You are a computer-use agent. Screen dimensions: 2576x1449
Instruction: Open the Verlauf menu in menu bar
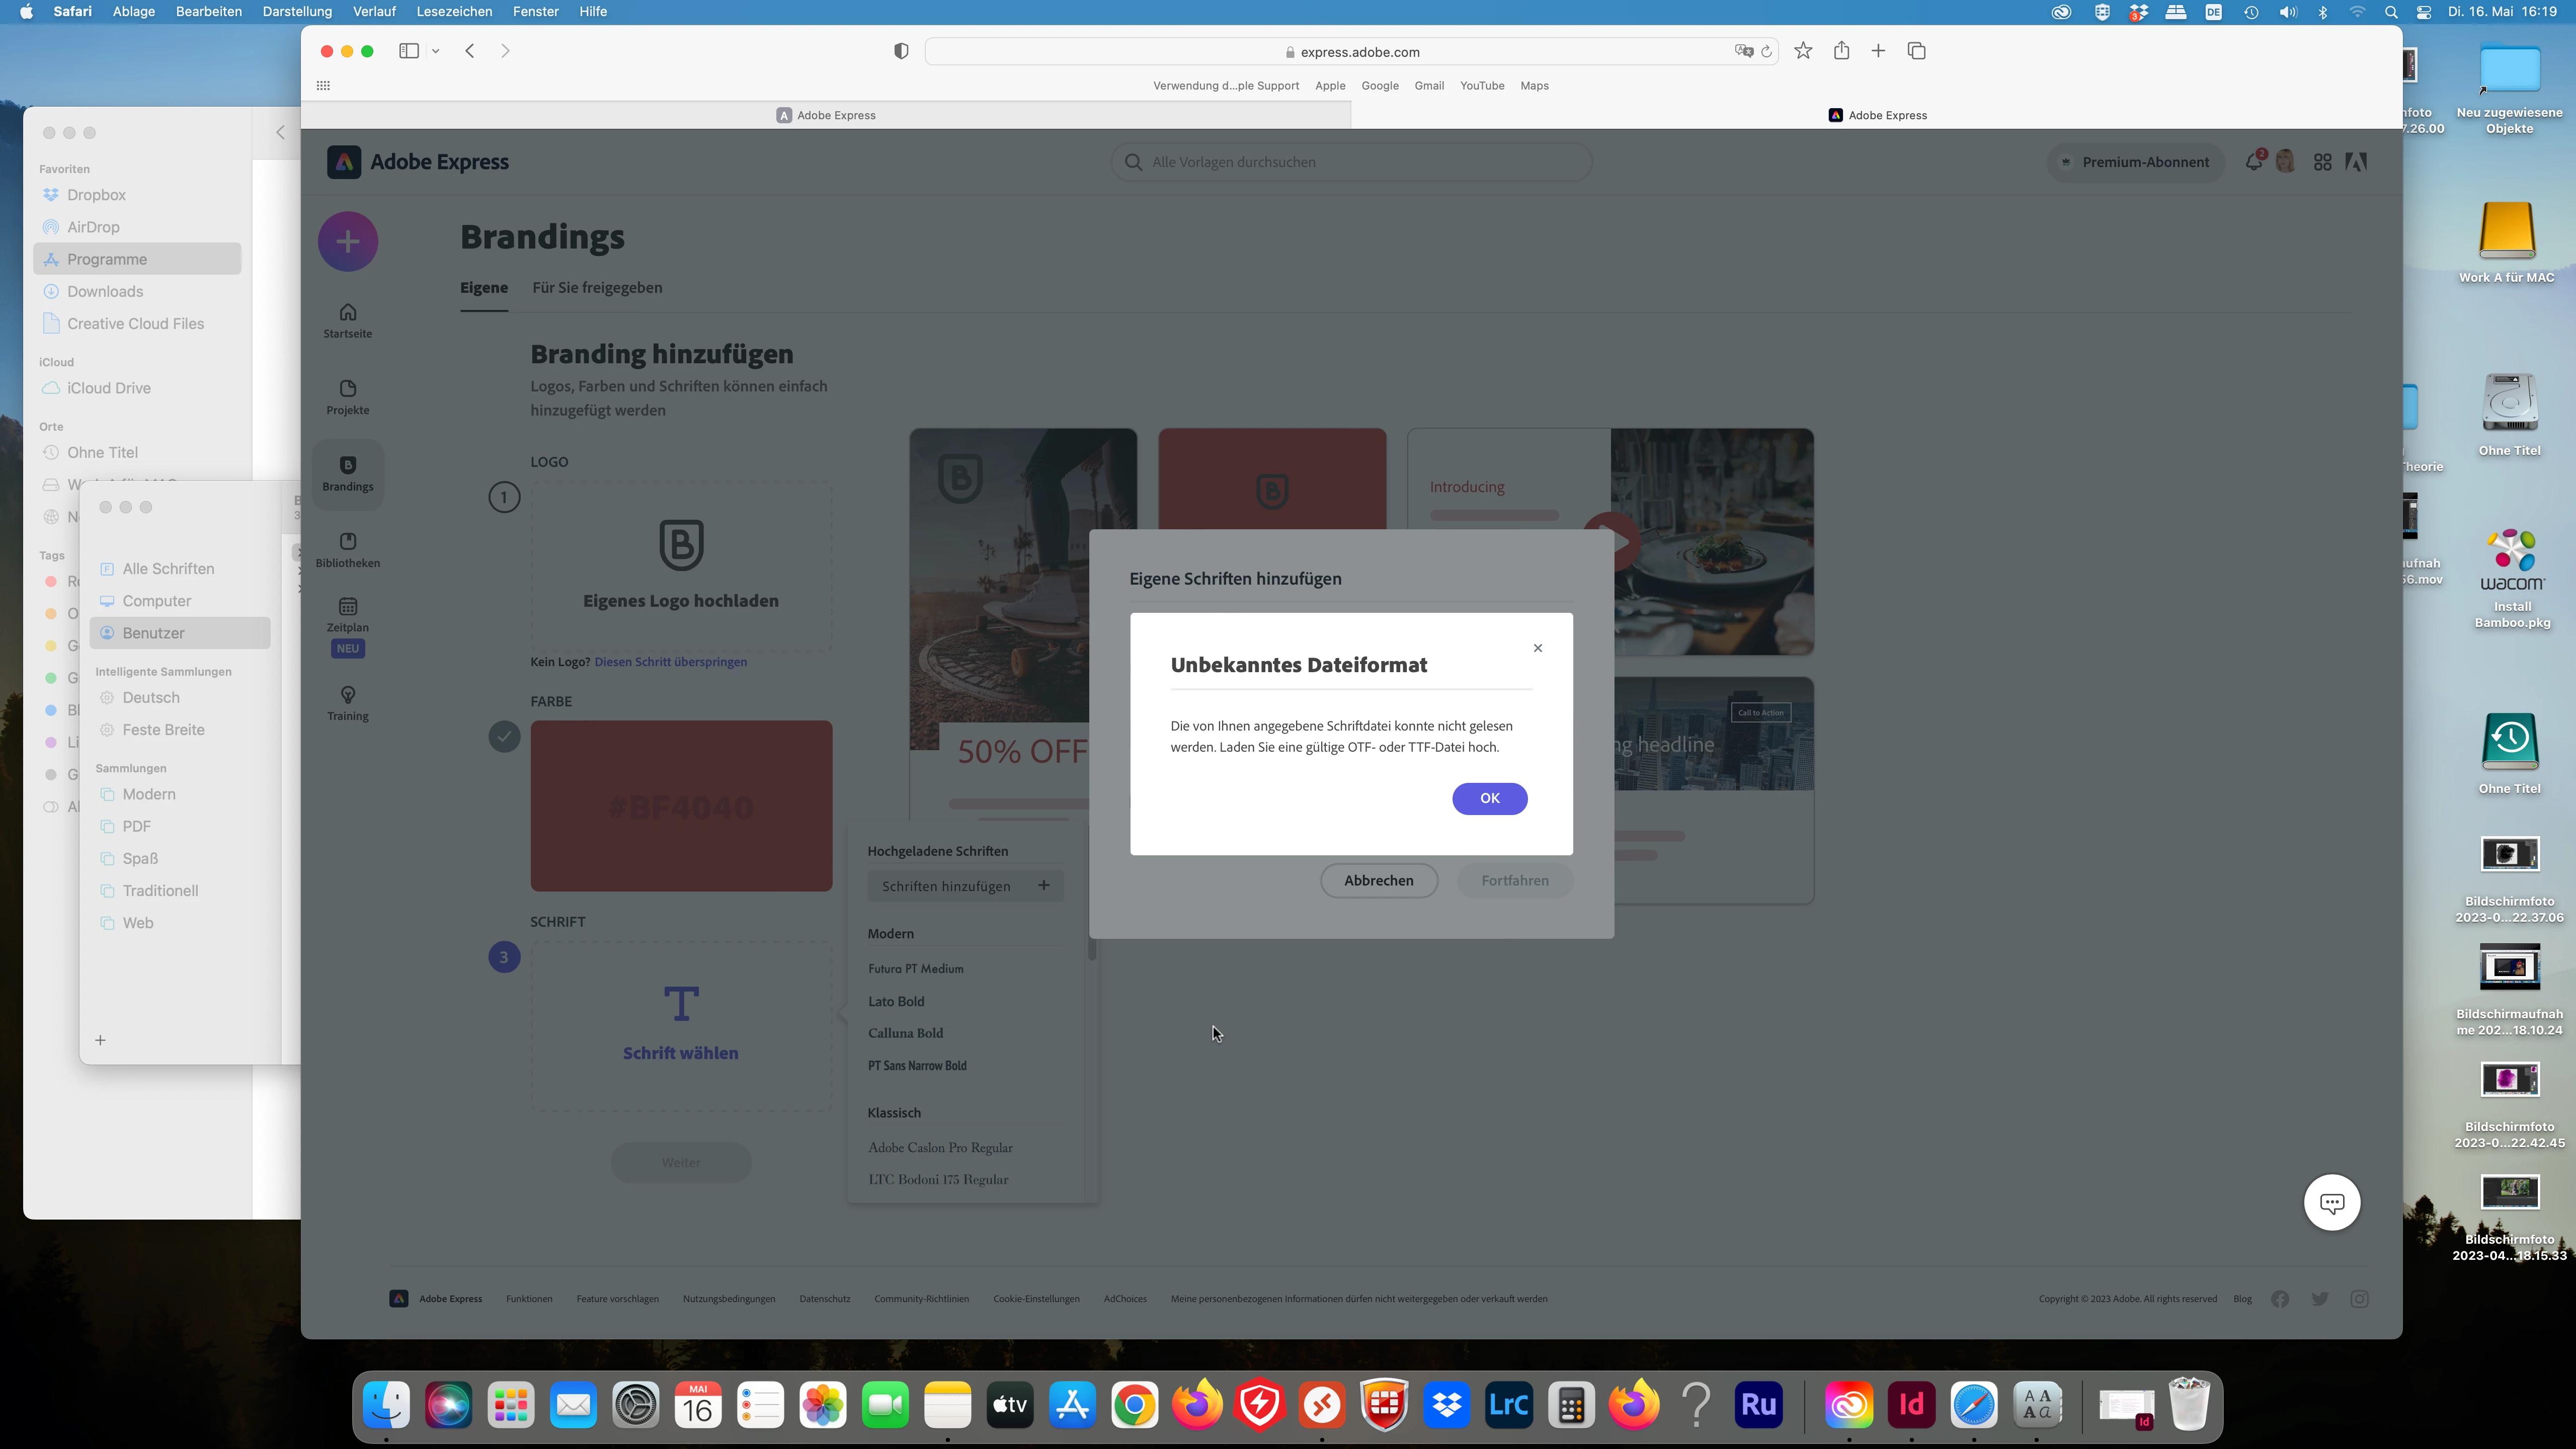(x=373, y=12)
